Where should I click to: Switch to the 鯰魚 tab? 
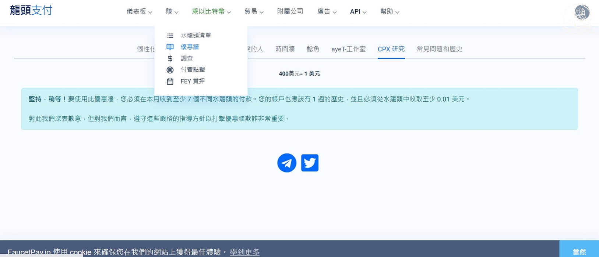(x=313, y=49)
